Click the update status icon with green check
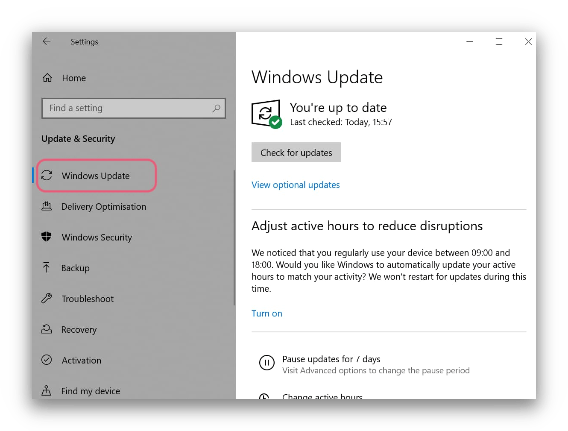Viewport: 568px width, 431px height. click(267, 114)
